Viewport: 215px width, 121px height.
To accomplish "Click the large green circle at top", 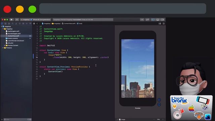I will coord(32,9).
